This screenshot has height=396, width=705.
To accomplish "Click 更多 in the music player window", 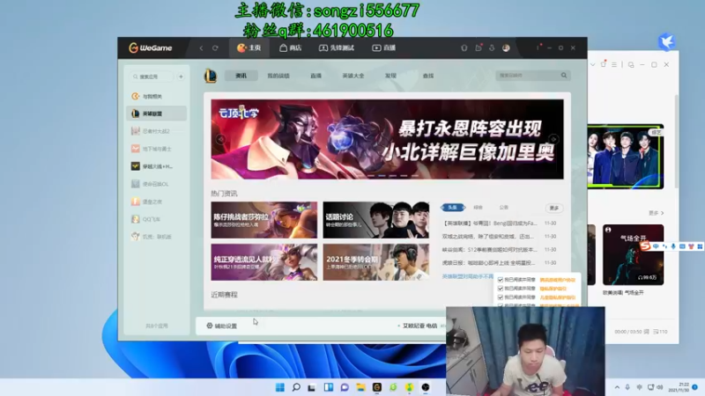I will [656, 213].
